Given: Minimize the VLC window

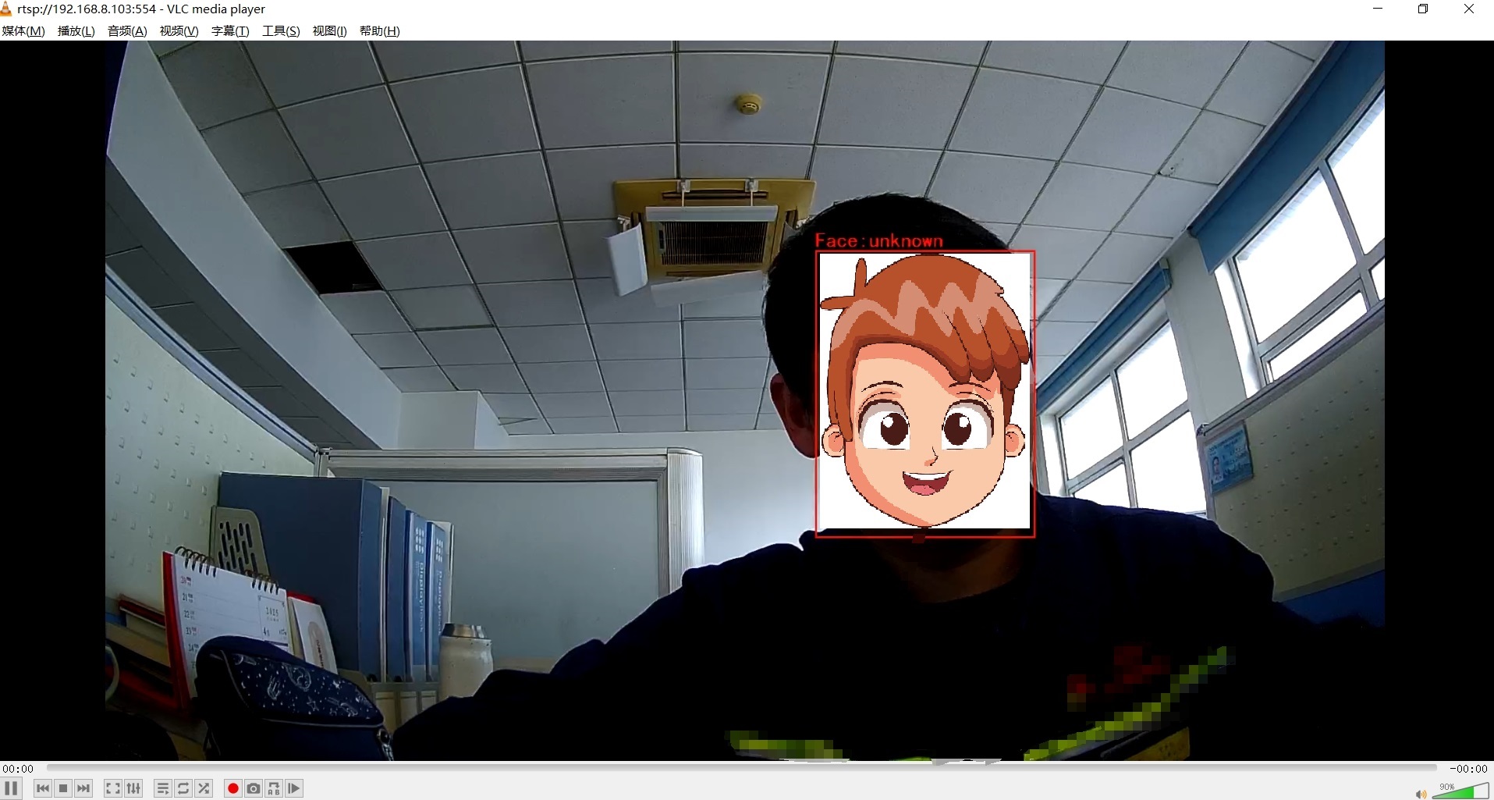Looking at the screenshot, I should (1378, 9).
